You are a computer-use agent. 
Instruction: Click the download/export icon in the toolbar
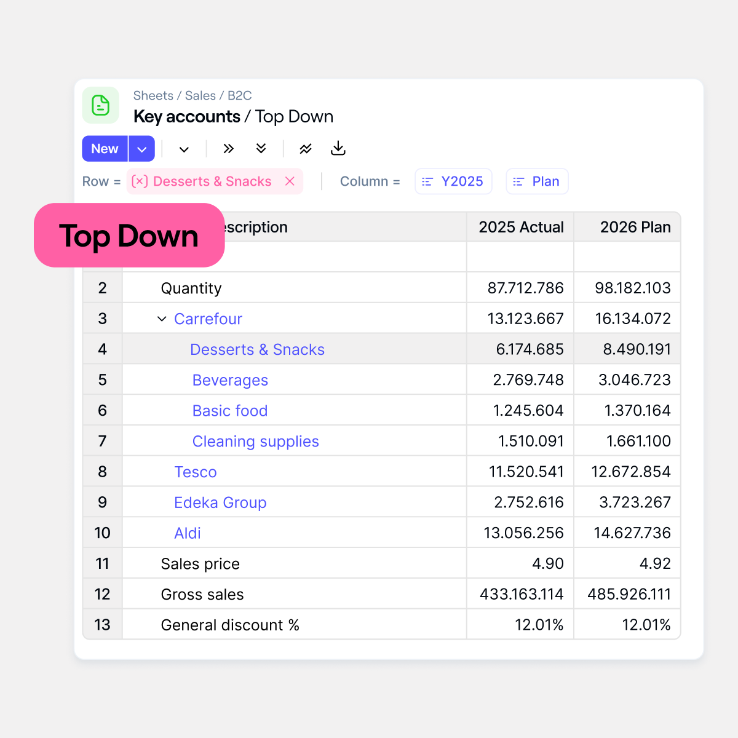338,148
